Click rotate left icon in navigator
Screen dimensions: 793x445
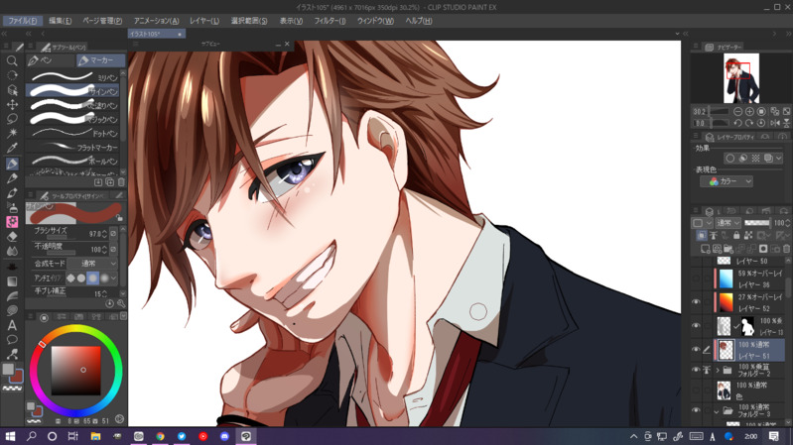pyautogui.click(x=737, y=123)
